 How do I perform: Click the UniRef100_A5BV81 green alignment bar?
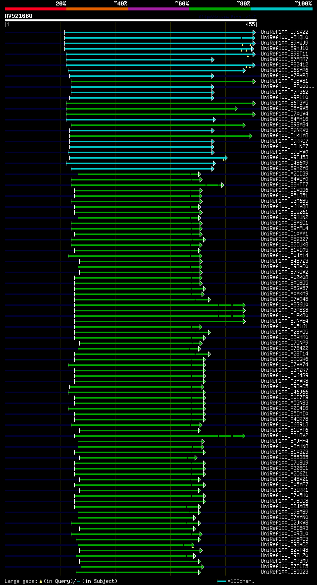162,81
